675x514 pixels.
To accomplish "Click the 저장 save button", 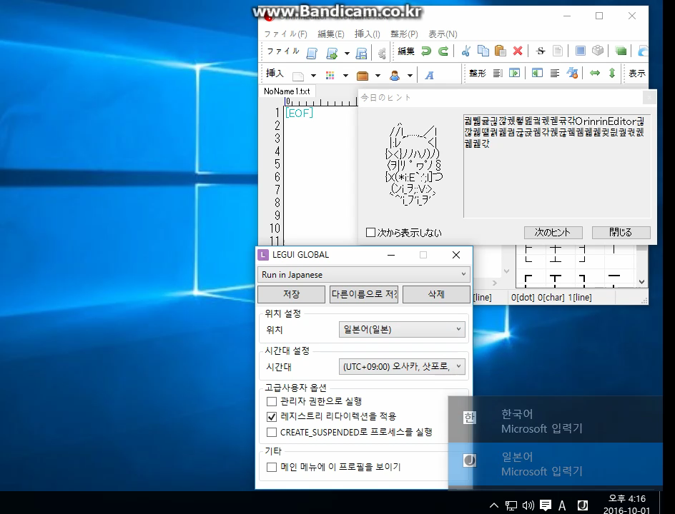I will [291, 294].
